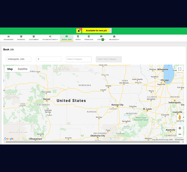Open the Workers section icon
Screen dimensions: 187x172
tap(21, 36)
